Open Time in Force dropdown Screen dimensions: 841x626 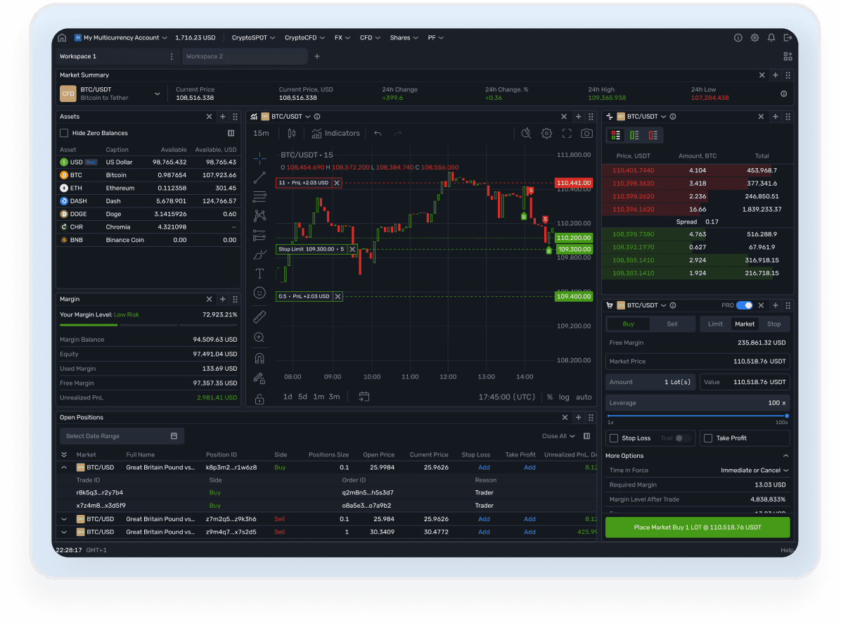tap(754, 471)
